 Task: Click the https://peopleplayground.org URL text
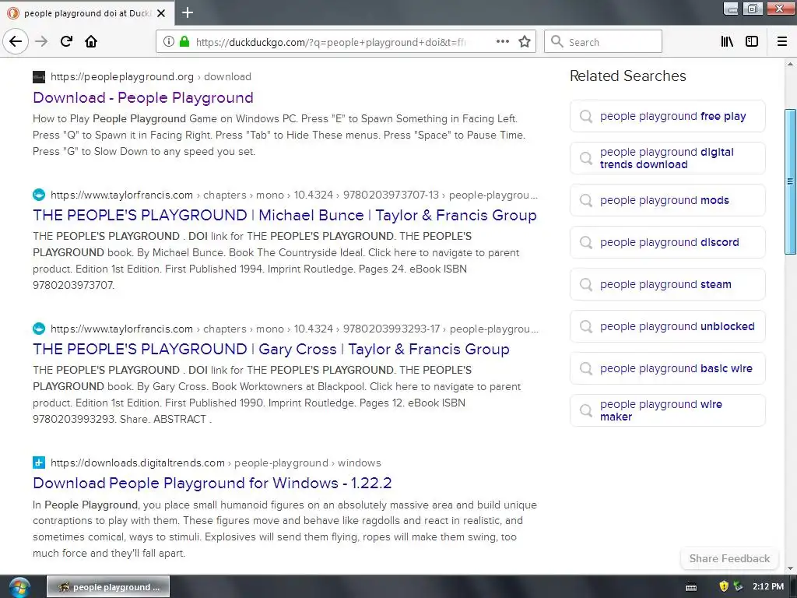122,77
